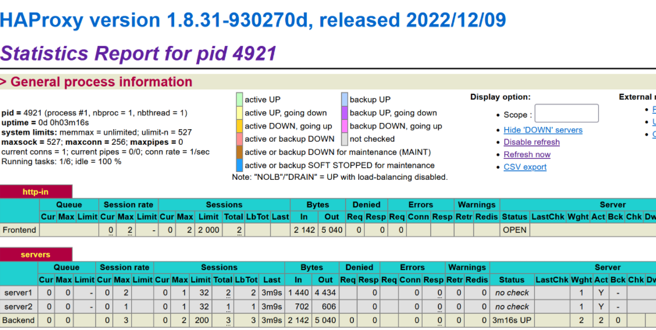Click the Running tasks: 1/6 line
This screenshot has width=656, height=330.
62,161
